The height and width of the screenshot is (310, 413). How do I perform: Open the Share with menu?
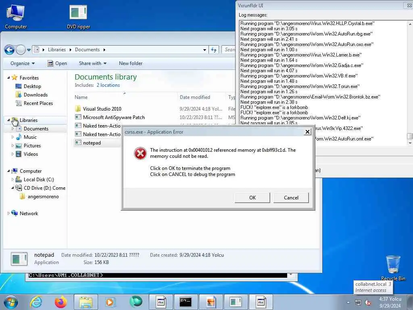pos(93,63)
